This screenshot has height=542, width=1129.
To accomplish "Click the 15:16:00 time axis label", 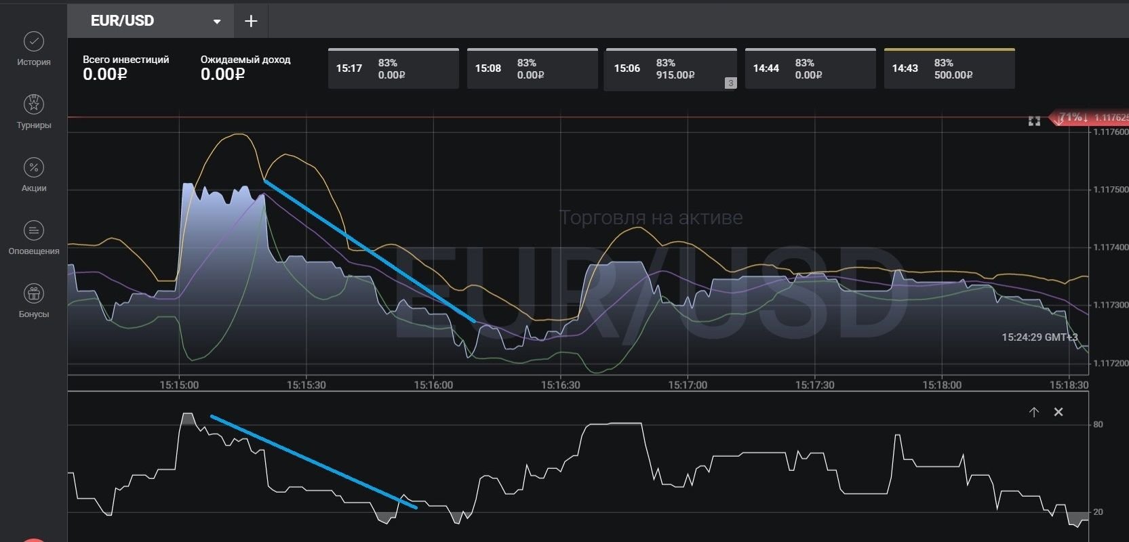I will point(433,385).
